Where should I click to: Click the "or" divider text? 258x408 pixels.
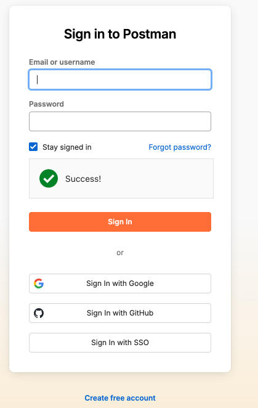point(120,253)
